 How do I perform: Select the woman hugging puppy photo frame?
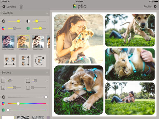(x=79, y=39)
